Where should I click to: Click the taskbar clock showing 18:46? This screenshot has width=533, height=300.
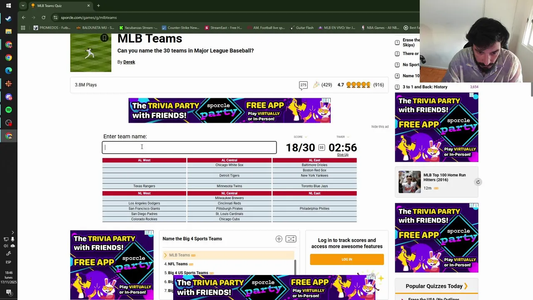point(8,272)
